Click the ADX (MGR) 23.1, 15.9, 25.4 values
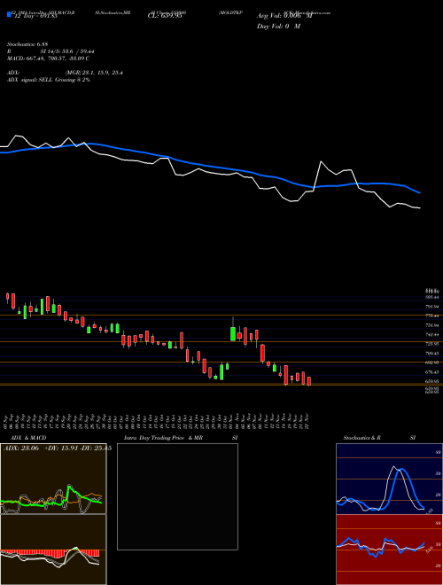This screenshot has height=585, width=443. point(94,73)
